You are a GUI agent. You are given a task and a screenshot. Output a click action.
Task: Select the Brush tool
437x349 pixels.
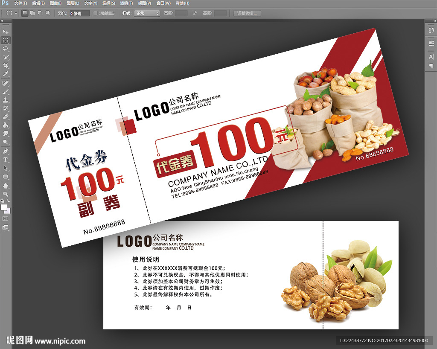pos(5,91)
